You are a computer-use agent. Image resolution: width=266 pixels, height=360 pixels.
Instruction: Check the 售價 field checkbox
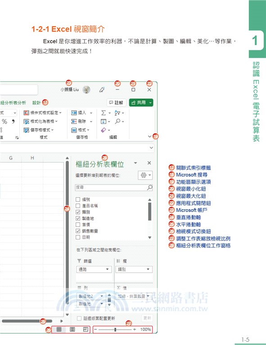click(78, 225)
